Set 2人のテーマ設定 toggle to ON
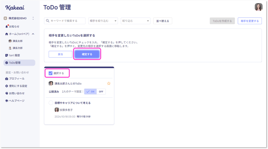The height and width of the screenshot is (149, 268). (90, 92)
